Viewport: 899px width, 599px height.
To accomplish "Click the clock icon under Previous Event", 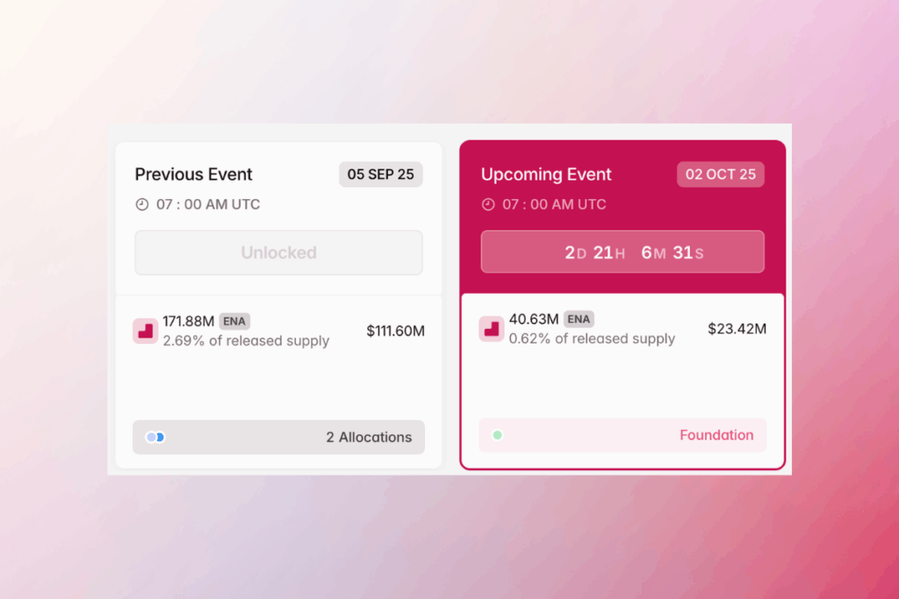I will point(142,204).
